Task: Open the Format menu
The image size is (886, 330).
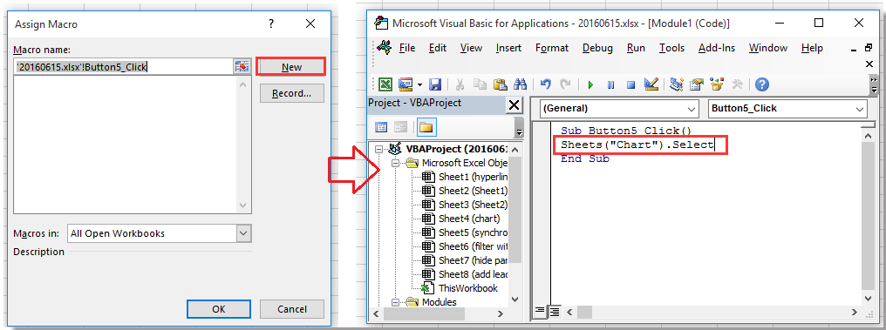Action: click(x=552, y=48)
